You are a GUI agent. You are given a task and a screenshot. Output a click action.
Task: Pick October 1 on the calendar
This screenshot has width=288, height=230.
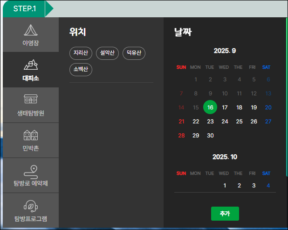[x=225, y=186]
